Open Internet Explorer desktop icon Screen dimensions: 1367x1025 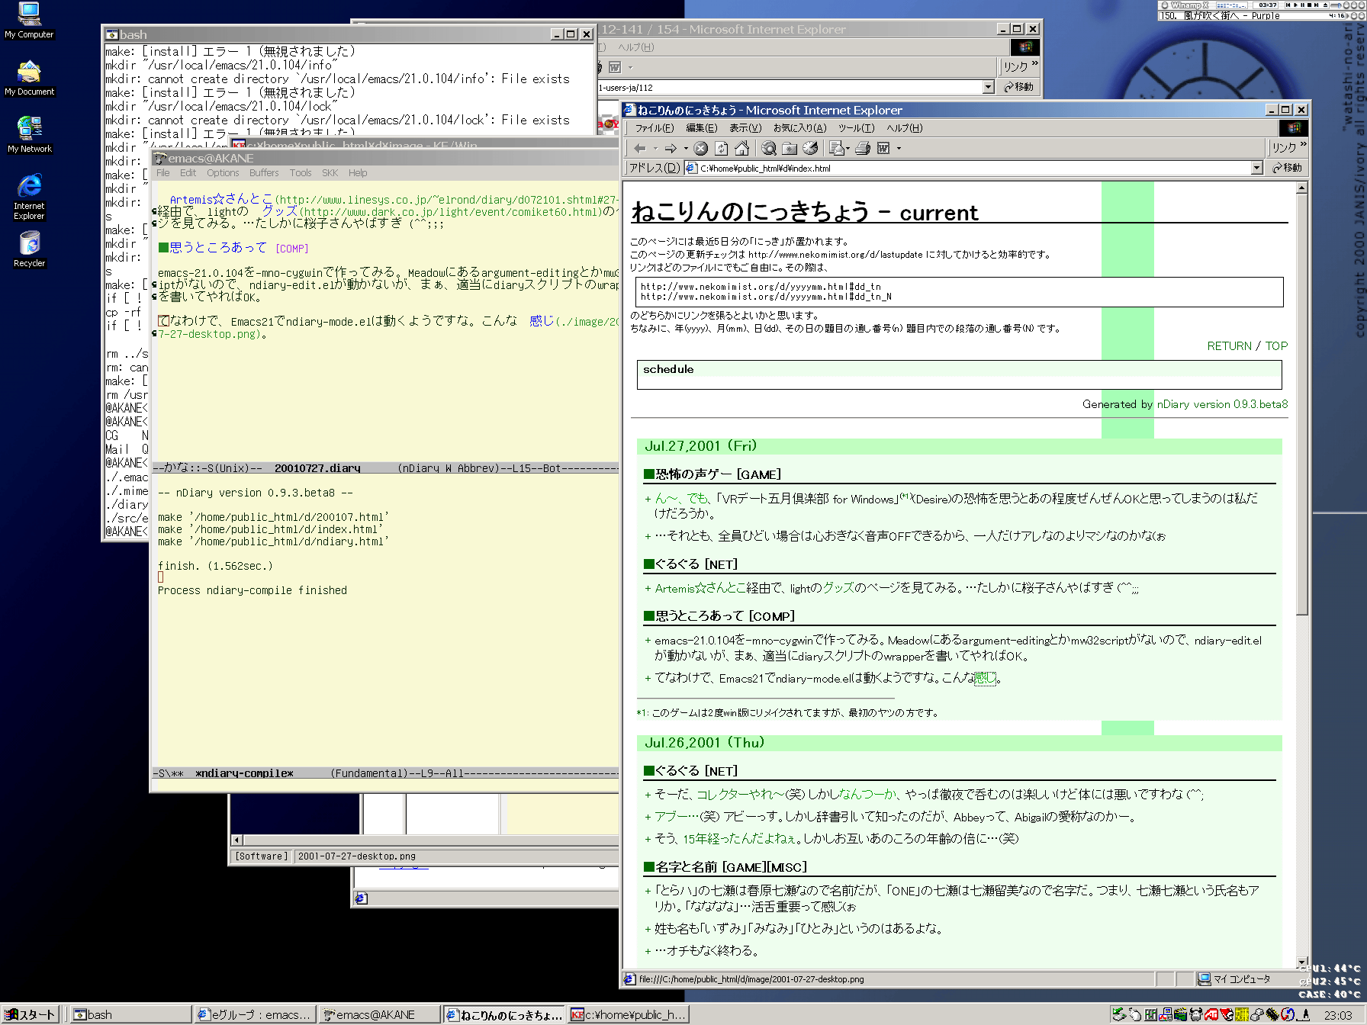click(29, 197)
